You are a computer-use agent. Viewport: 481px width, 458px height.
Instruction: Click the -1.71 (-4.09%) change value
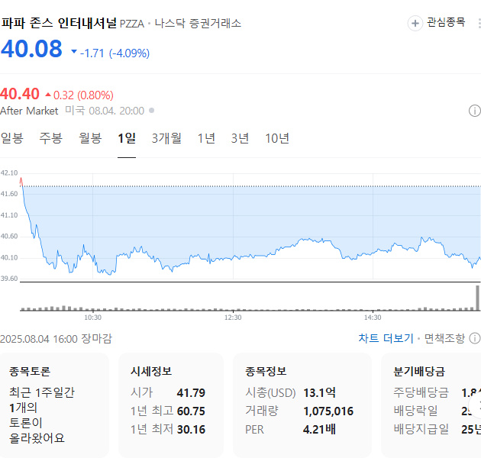click(115, 53)
